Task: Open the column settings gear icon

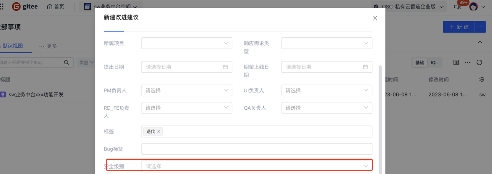Action: (482, 79)
